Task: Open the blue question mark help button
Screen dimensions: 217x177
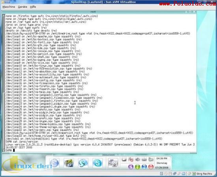Action: (x=144, y=167)
